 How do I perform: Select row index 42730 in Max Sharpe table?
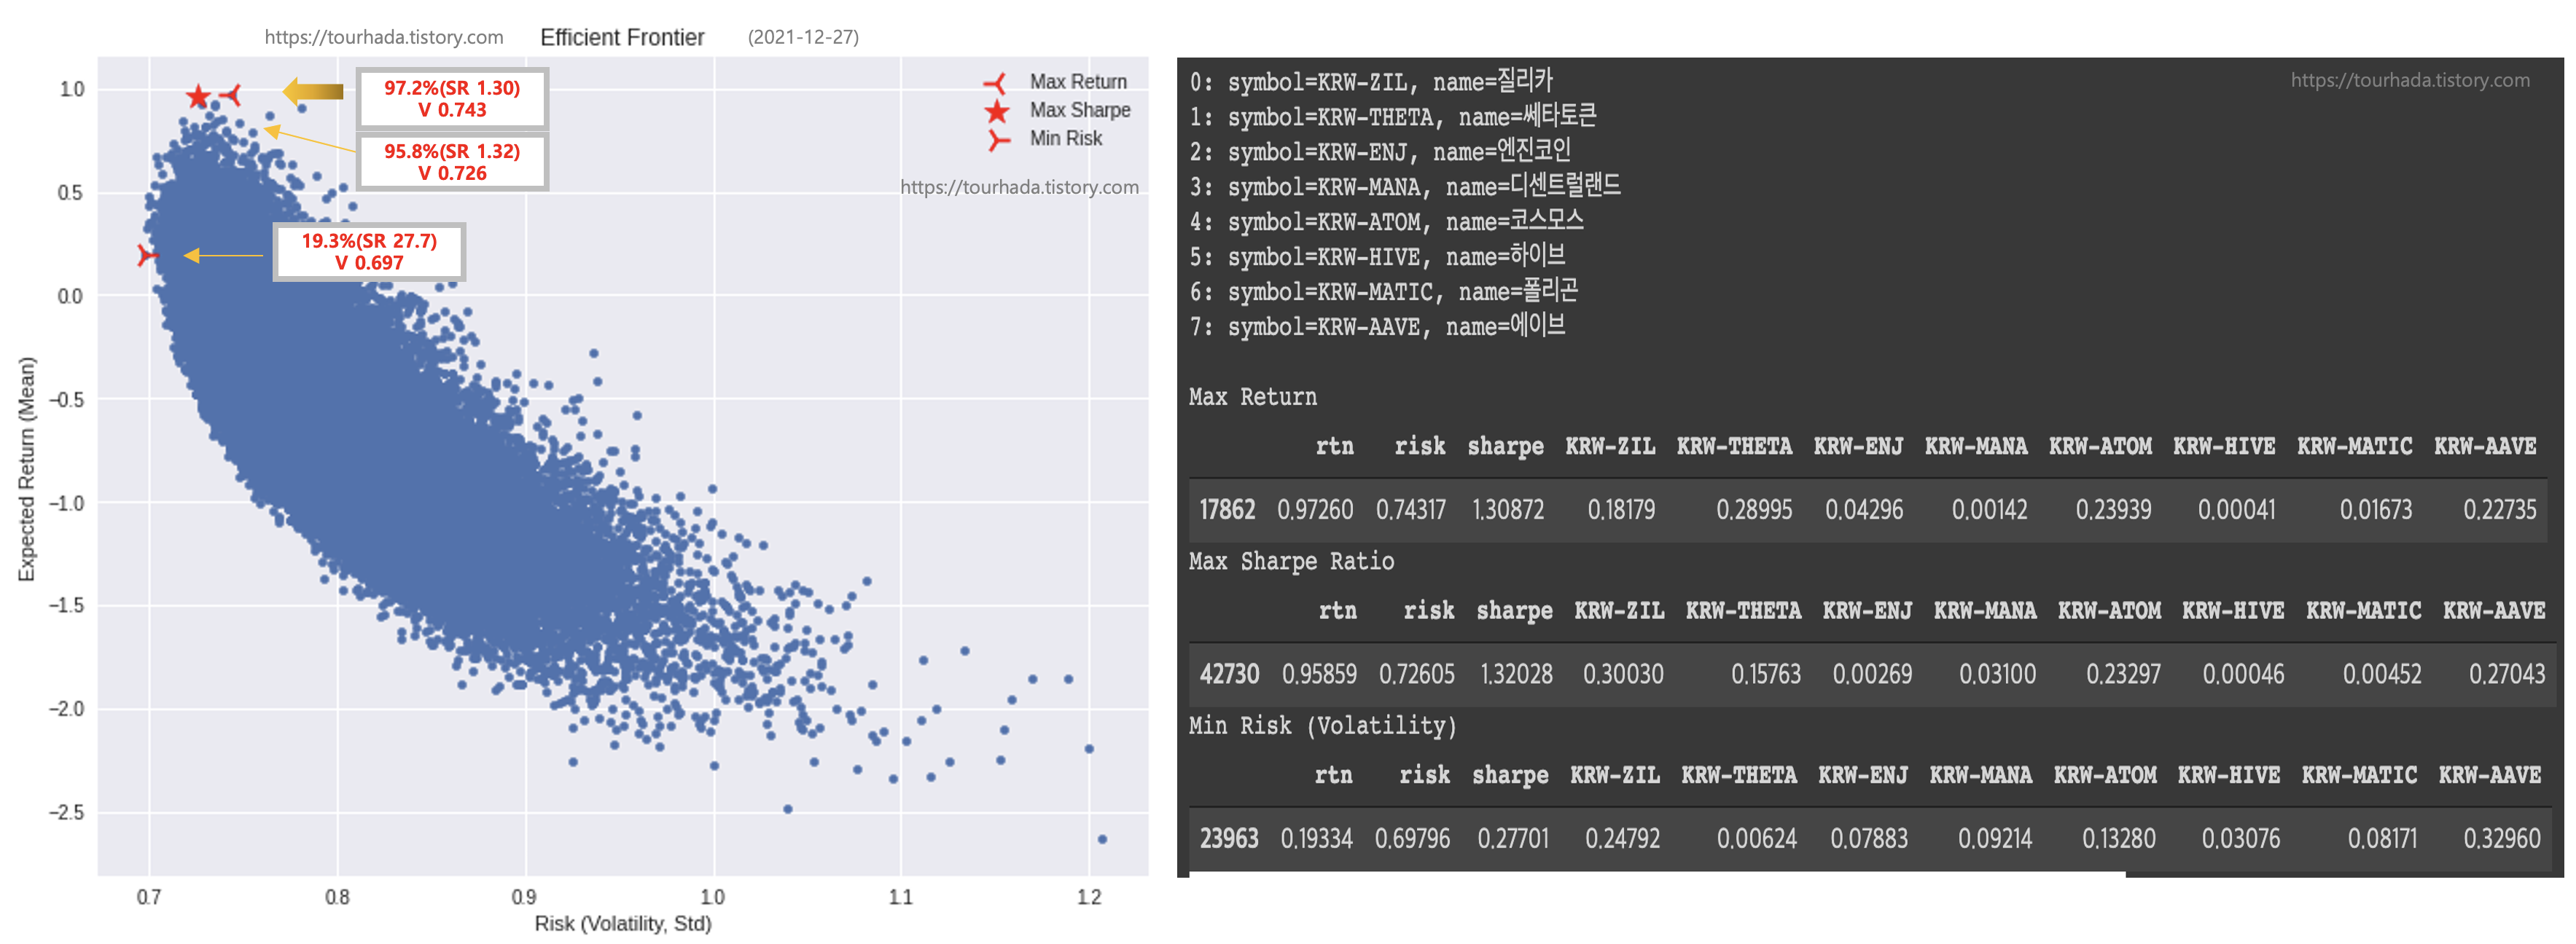(x=1228, y=674)
